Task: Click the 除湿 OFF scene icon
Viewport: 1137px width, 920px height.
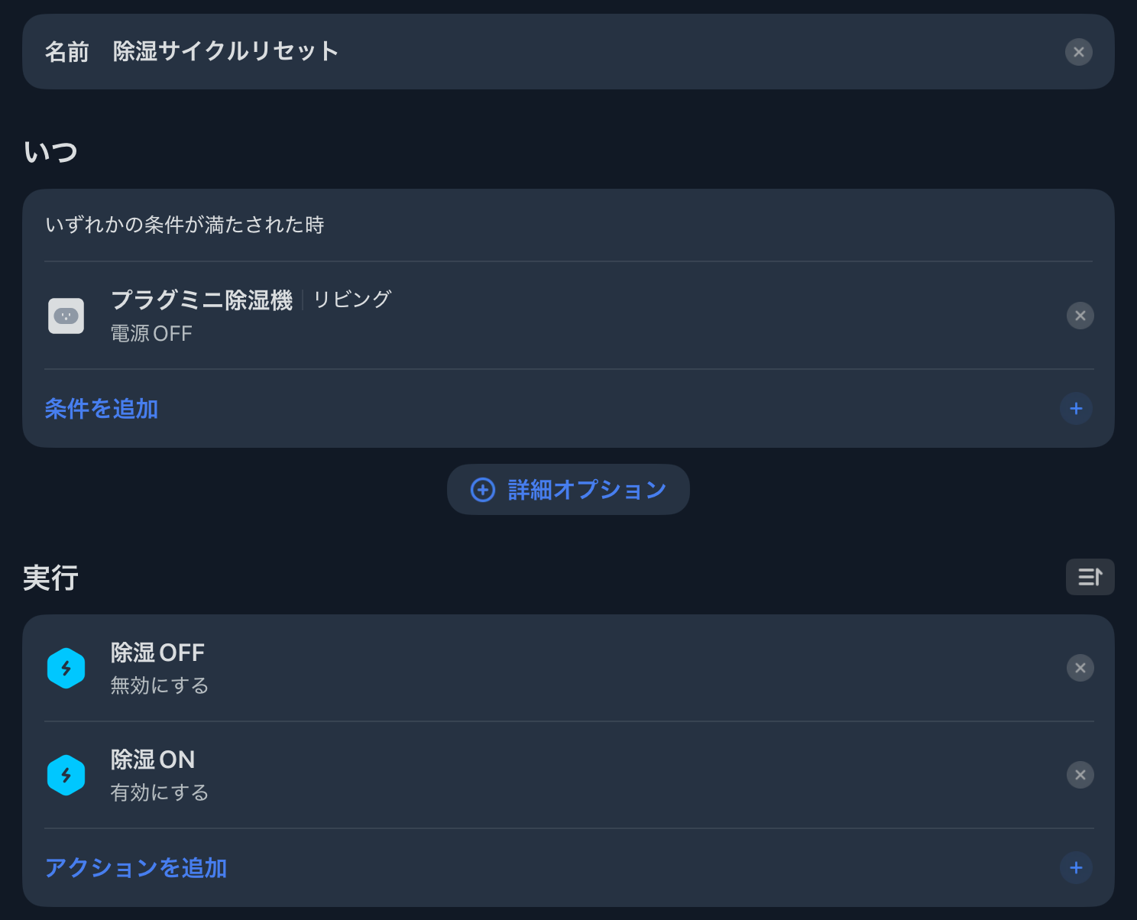Action: [x=66, y=669]
